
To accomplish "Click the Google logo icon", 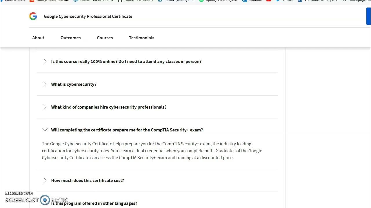I will (x=33, y=16).
